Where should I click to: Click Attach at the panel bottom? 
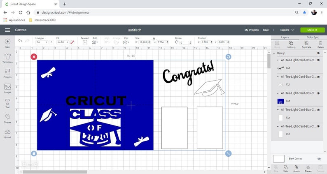pyautogui.click(x=297, y=169)
